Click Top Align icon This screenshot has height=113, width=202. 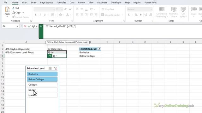click(77, 9)
